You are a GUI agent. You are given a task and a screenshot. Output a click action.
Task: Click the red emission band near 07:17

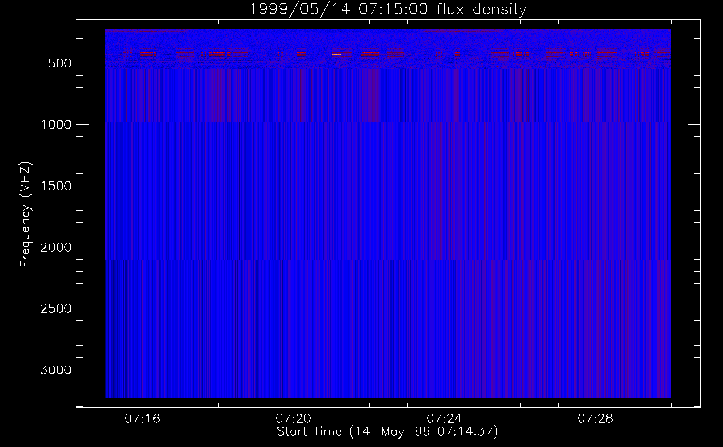[185, 53]
